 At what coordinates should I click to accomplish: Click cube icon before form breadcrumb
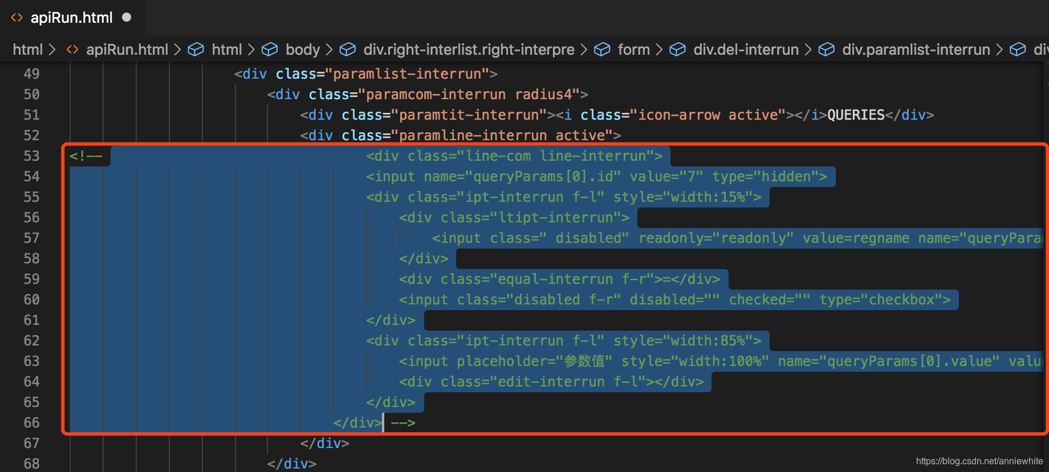coord(602,50)
